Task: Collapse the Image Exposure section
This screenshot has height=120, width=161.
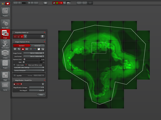Action: tap(13, 42)
